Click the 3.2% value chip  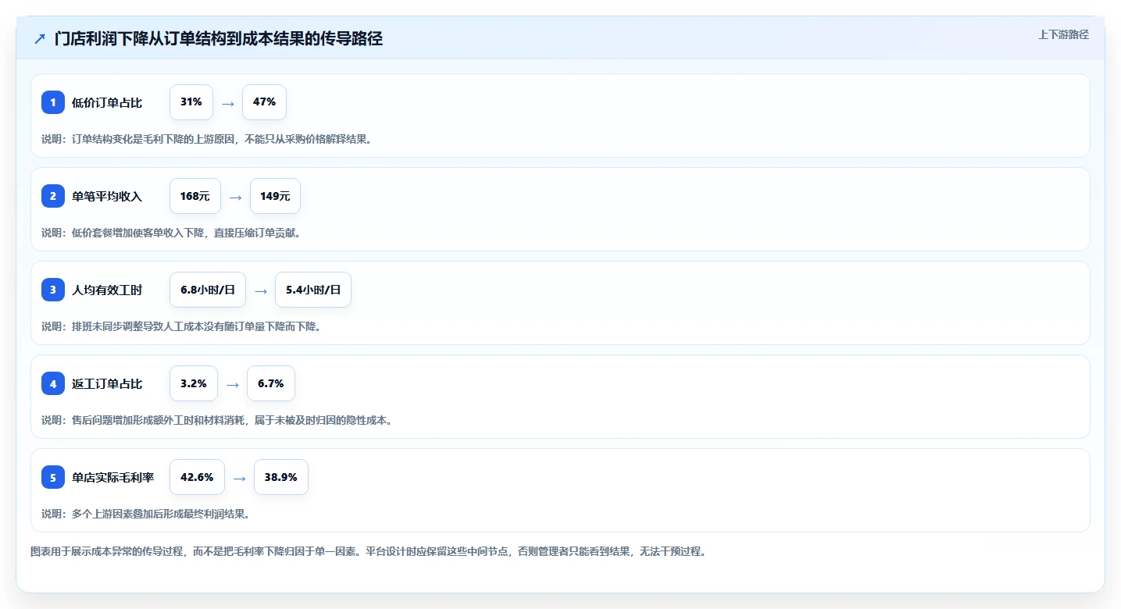[x=194, y=383]
